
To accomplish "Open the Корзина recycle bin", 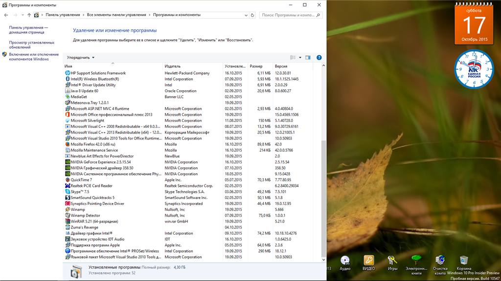I will 464,263.
